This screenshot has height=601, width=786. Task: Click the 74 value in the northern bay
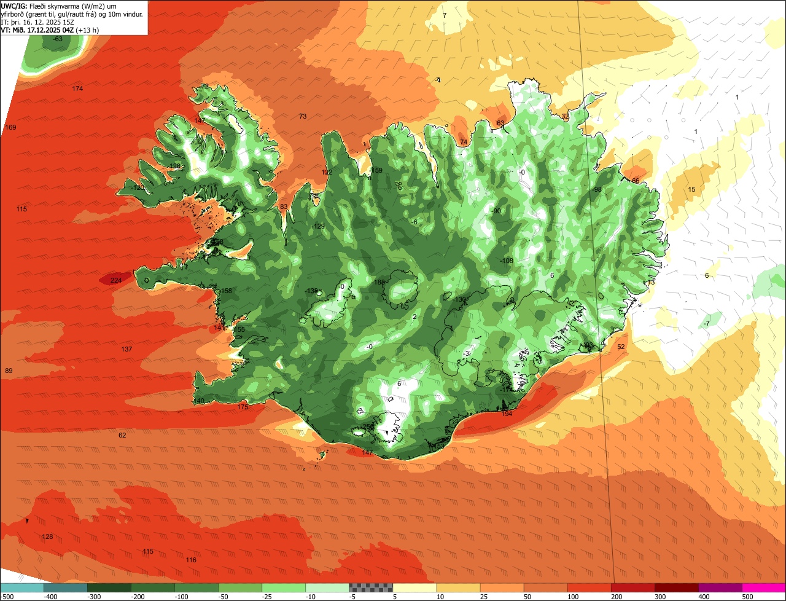coord(464,142)
